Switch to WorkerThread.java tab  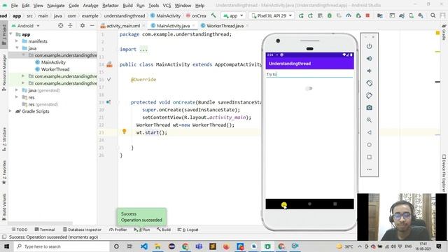click(225, 26)
